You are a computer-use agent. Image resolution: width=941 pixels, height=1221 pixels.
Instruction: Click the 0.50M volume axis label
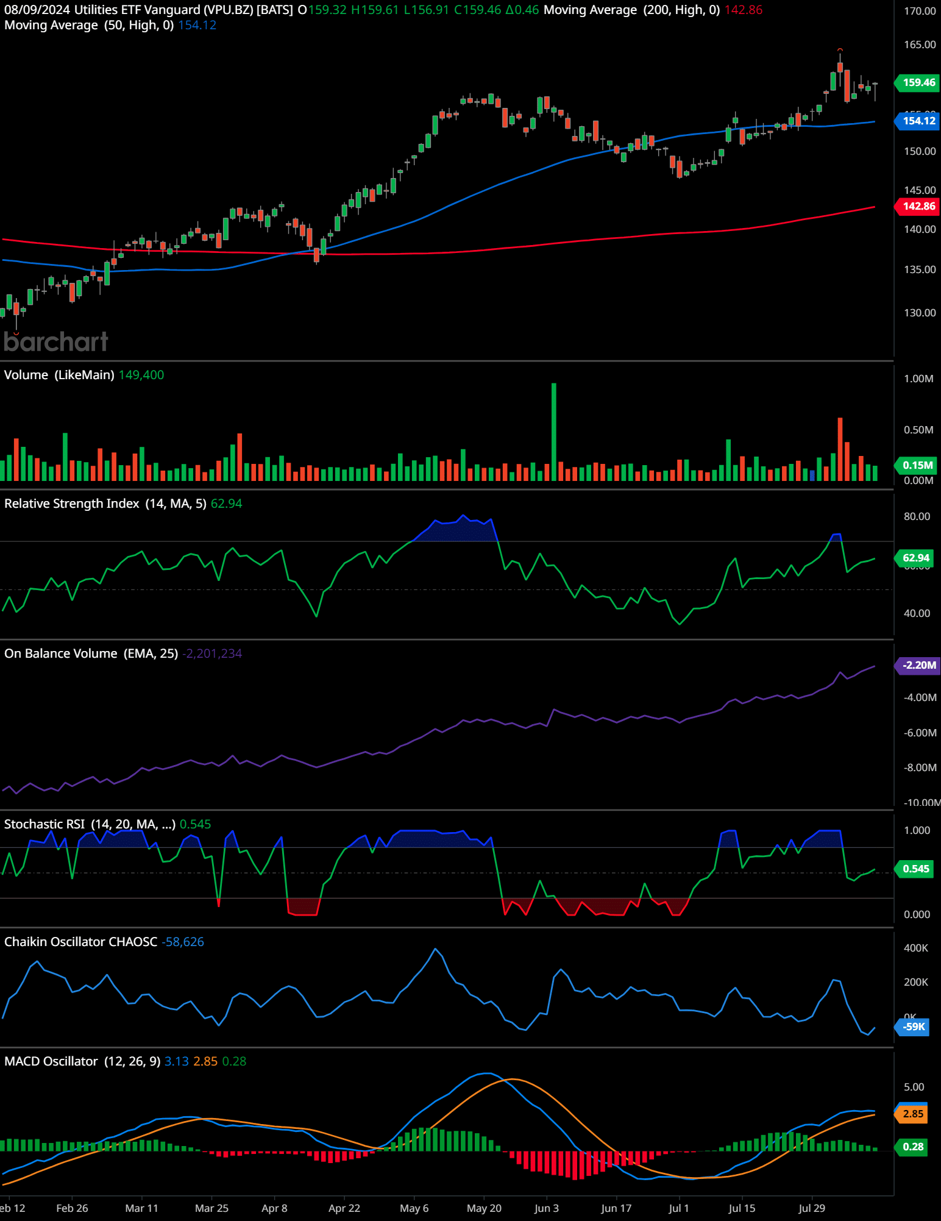pyautogui.click(x=918, y=430)
